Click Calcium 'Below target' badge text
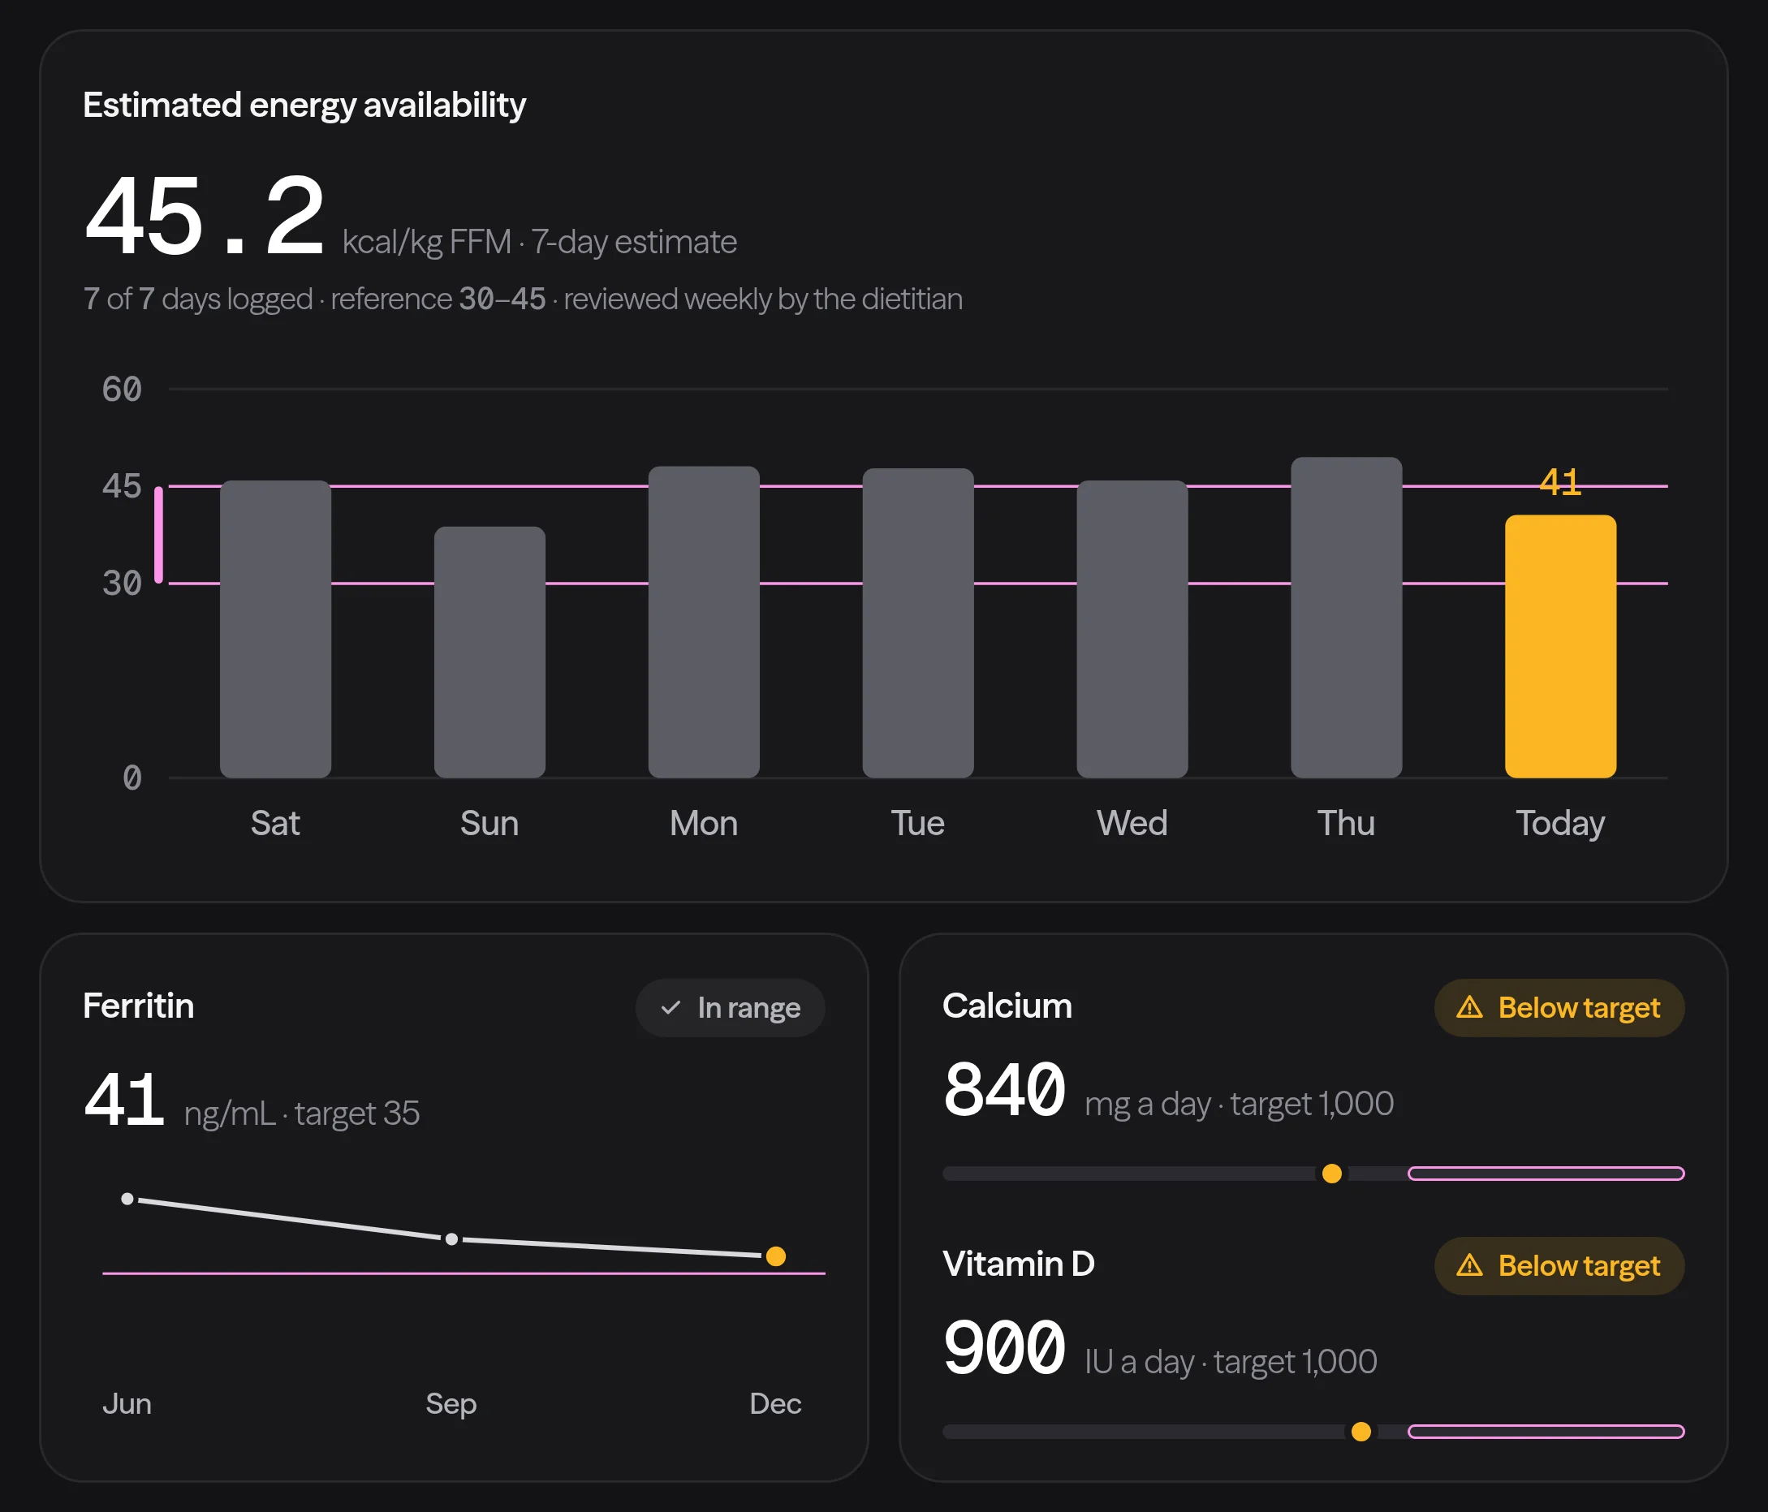The width and height of the screenshot is (1768, 1512). [1579, 1008]
